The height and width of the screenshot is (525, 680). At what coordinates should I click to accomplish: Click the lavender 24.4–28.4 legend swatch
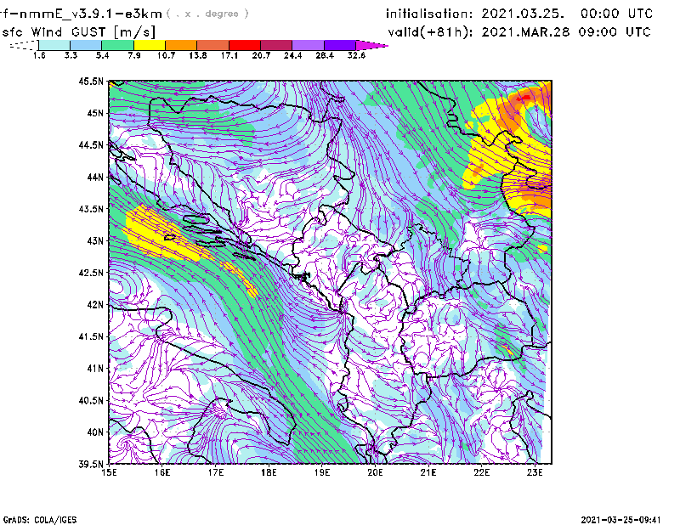[x=309, y=45]
